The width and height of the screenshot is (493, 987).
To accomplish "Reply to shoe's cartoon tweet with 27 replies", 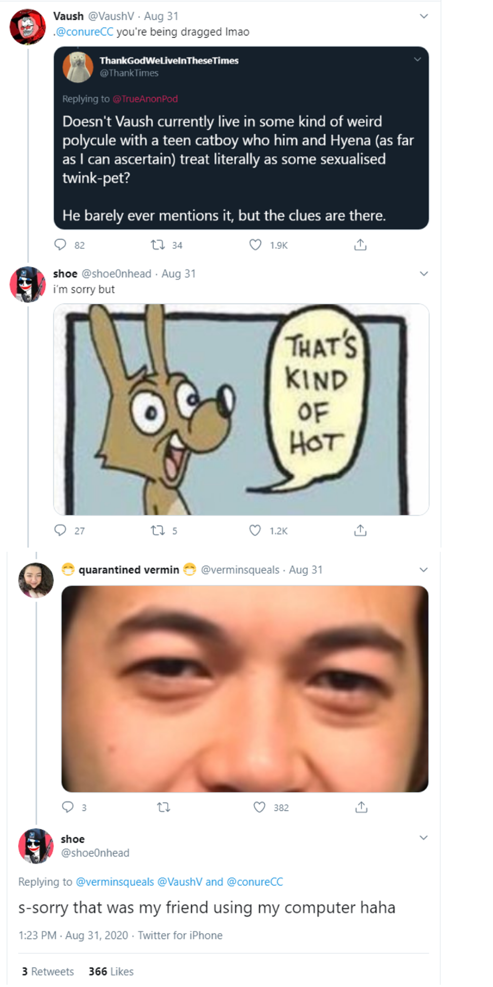I will pos(60,531).
